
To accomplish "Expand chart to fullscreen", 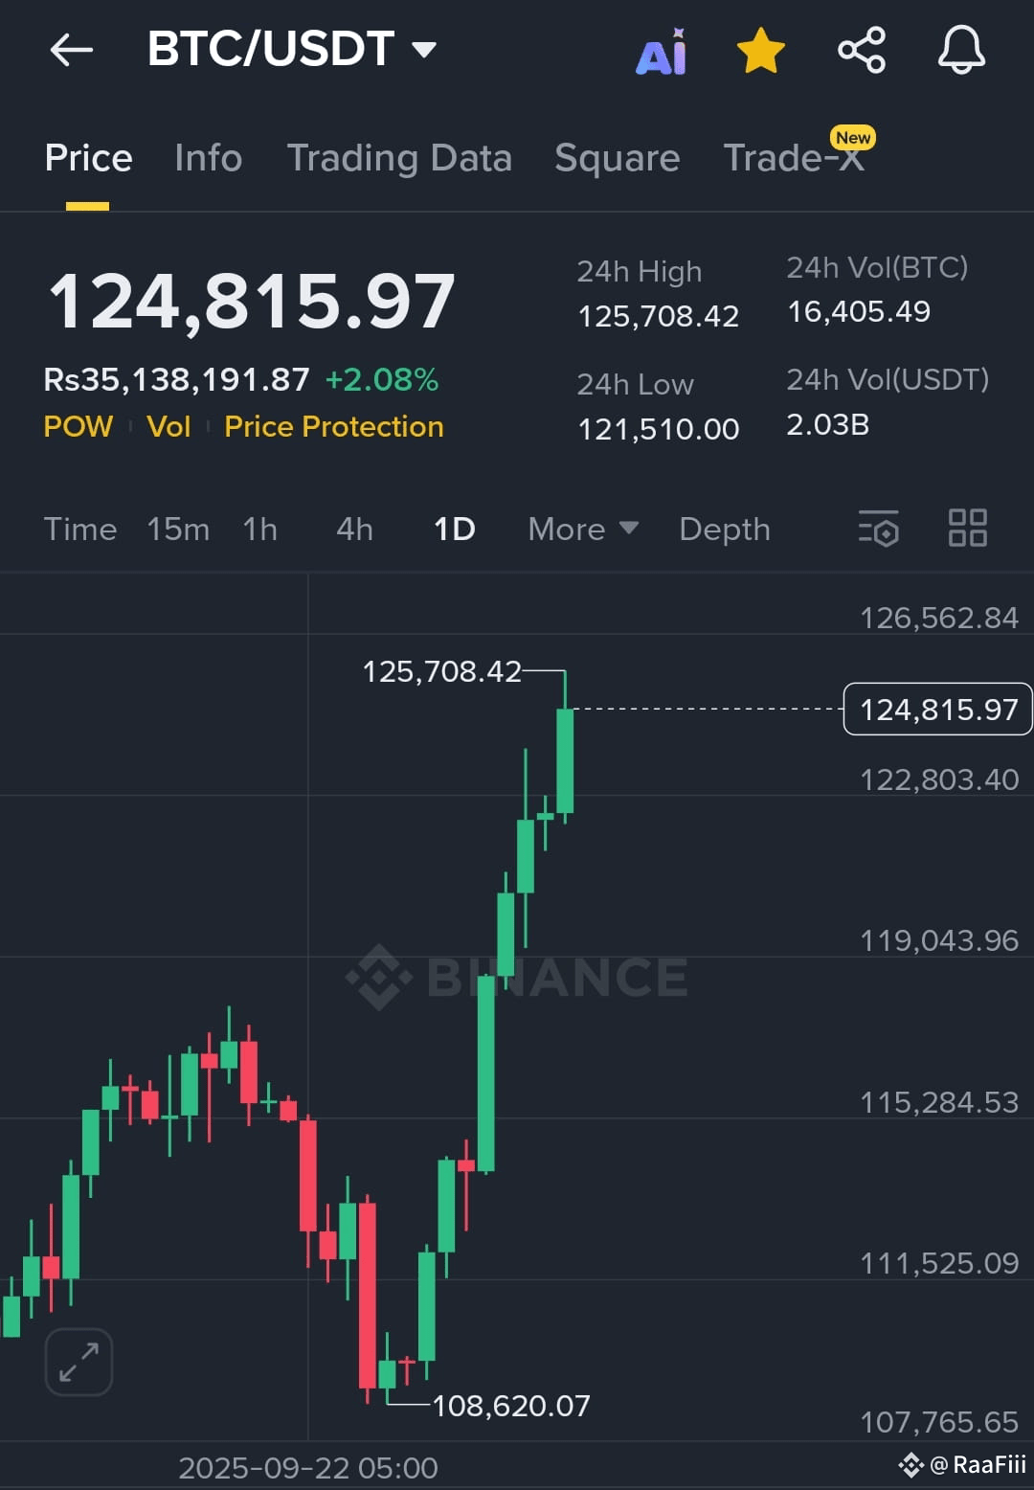I will coord(79,1362).
